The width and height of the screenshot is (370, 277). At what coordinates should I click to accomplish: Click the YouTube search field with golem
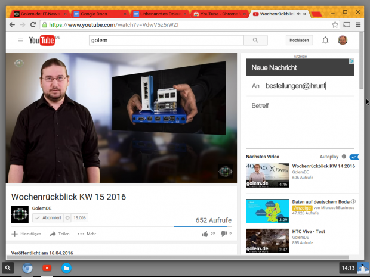[166, 41]
